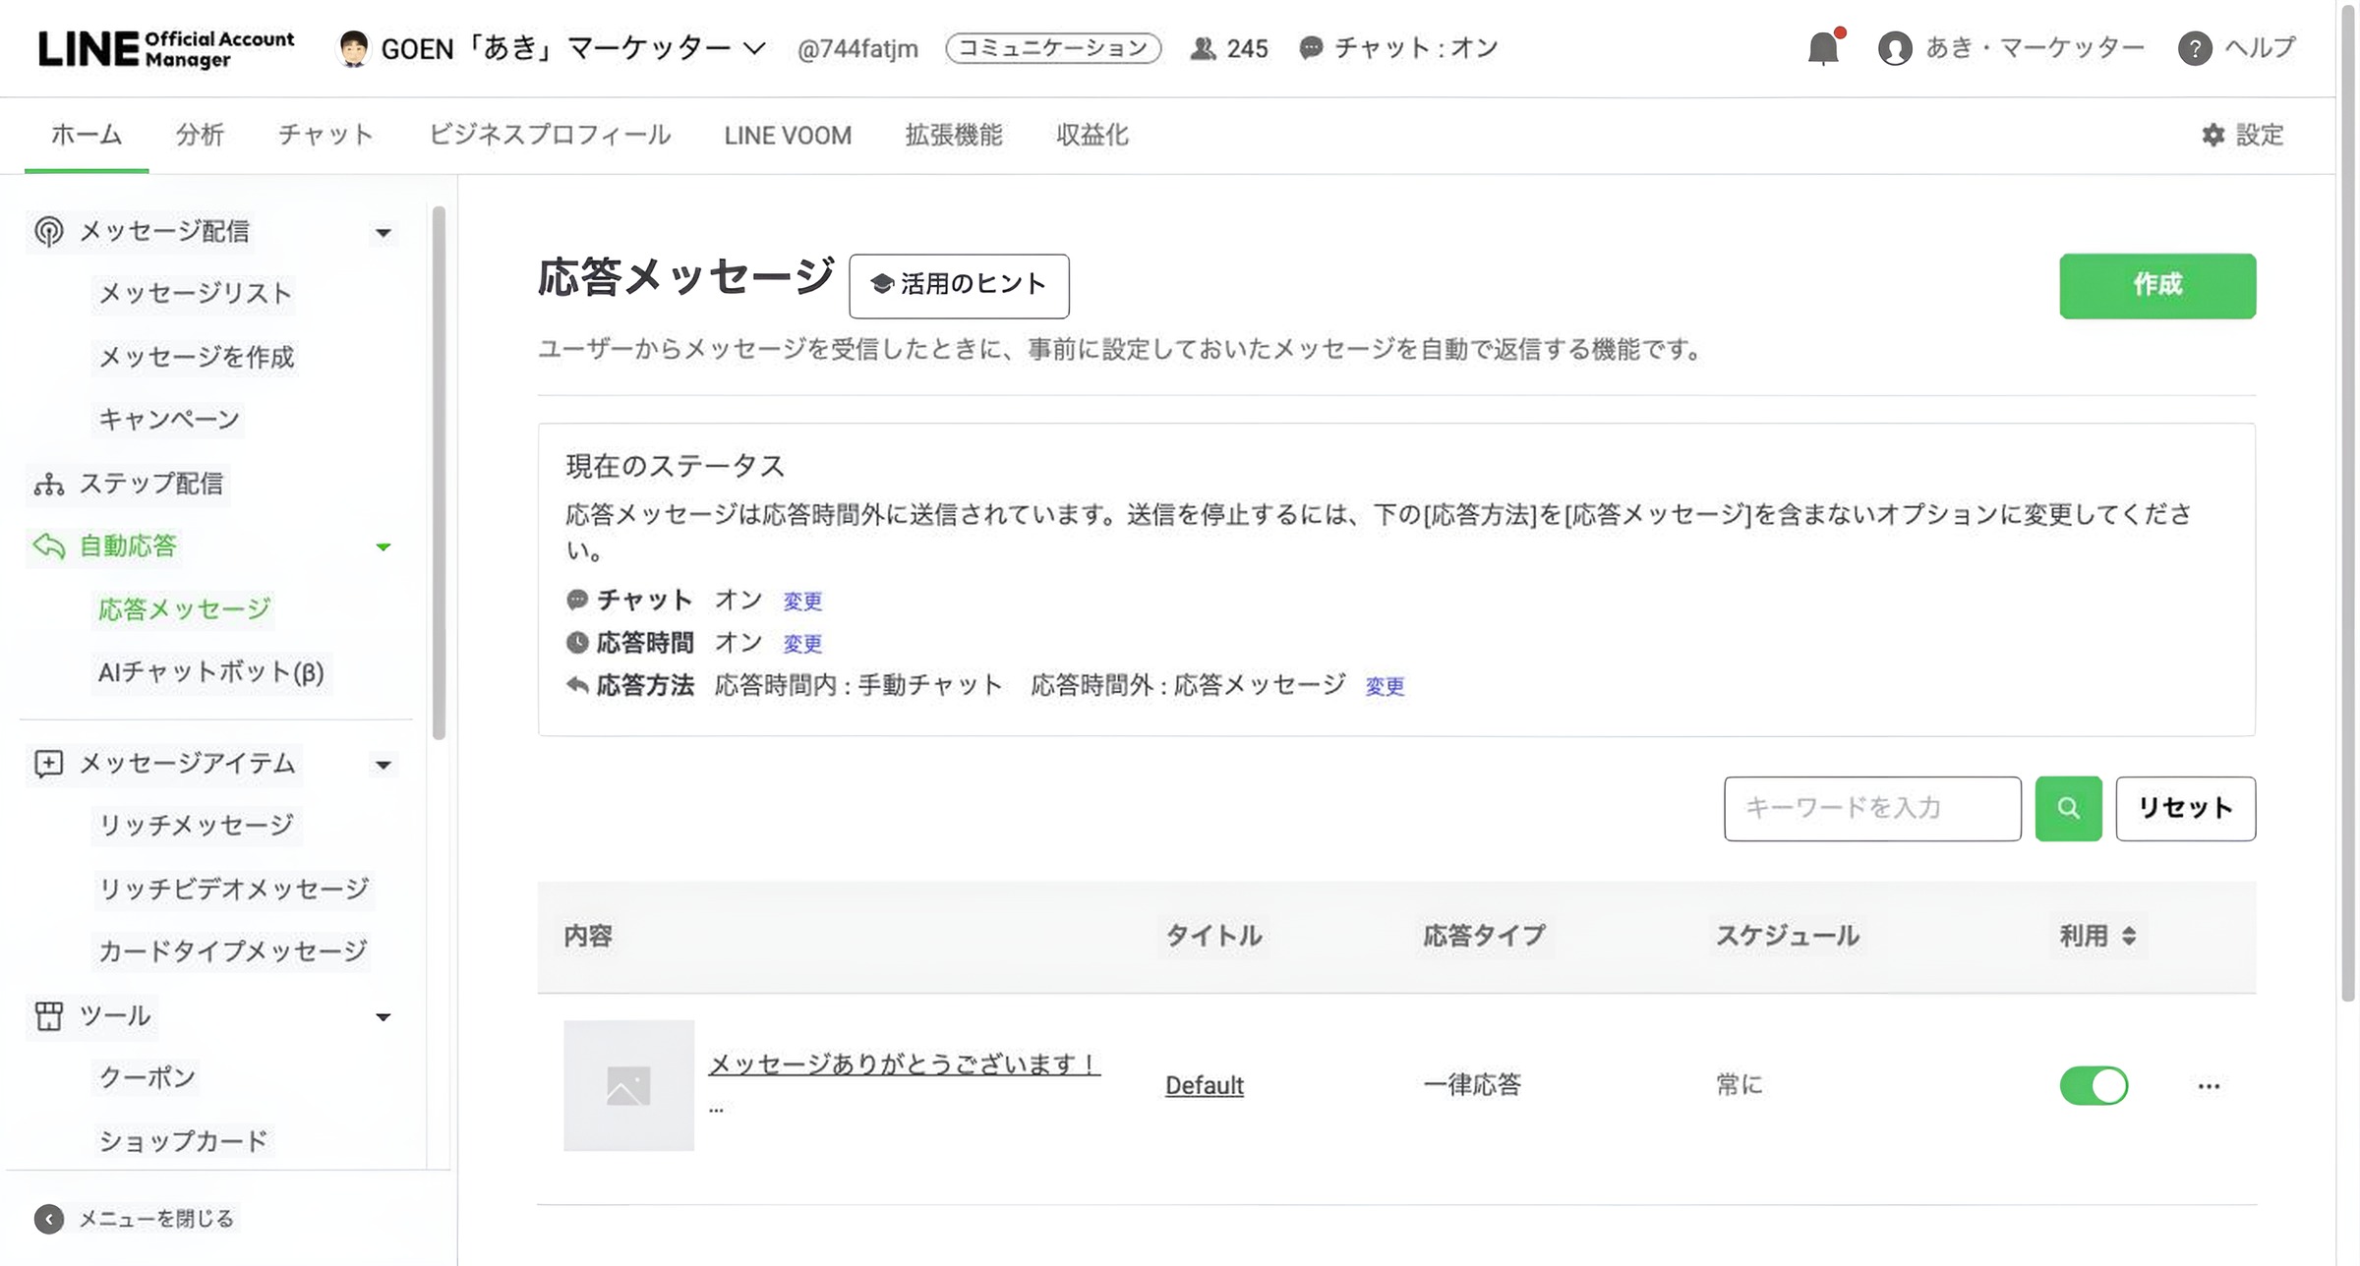Click the tools shop icon
The width and height of the screenshot is (2360, 1266).
(x=48, y=1015)
